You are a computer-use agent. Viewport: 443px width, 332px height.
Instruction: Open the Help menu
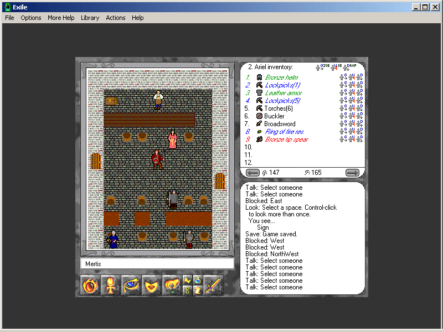pos(137,18)
